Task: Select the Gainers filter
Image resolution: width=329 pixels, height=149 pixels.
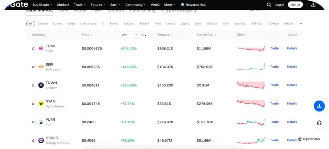Action: (x=43, y=23)
